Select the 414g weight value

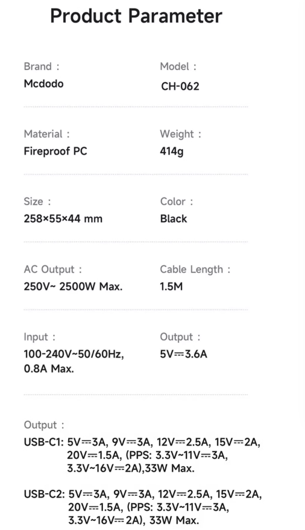click(172, 151)
